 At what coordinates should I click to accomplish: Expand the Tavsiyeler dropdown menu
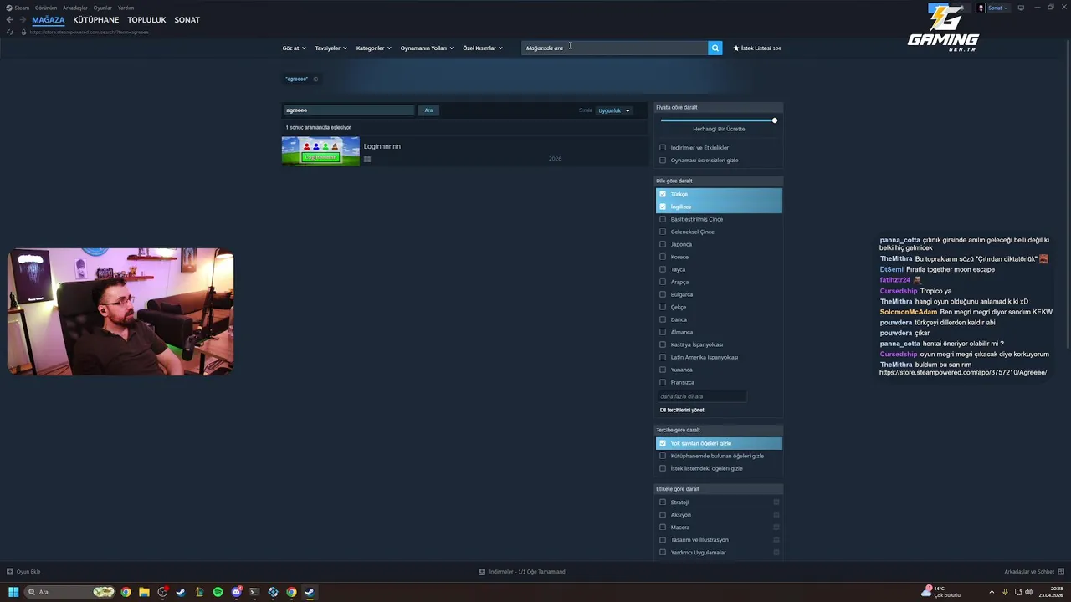[331, 48]
